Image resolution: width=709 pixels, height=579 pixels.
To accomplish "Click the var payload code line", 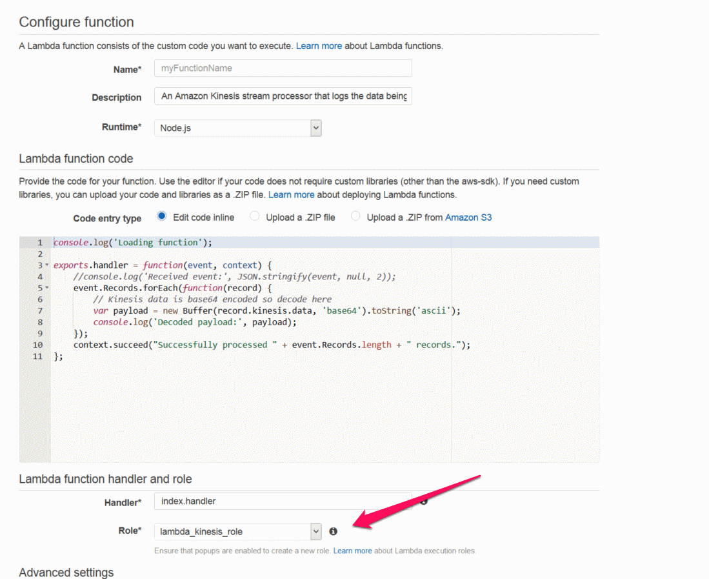I will (277, 310).
